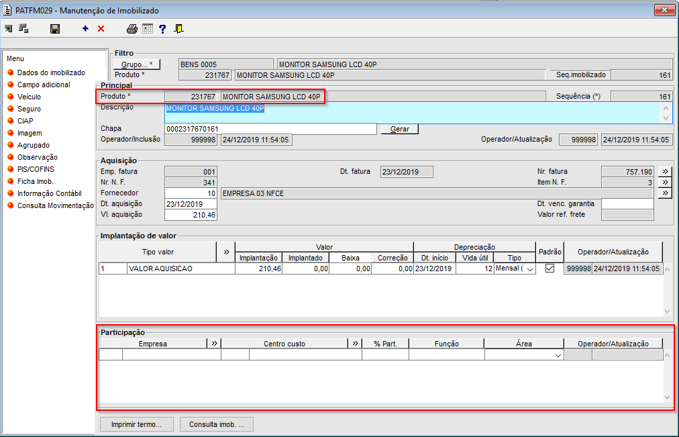Open the depreciation Tipo dropdown showing Mensal
Viewport: 679px width, 437px height.
[530, 269]
